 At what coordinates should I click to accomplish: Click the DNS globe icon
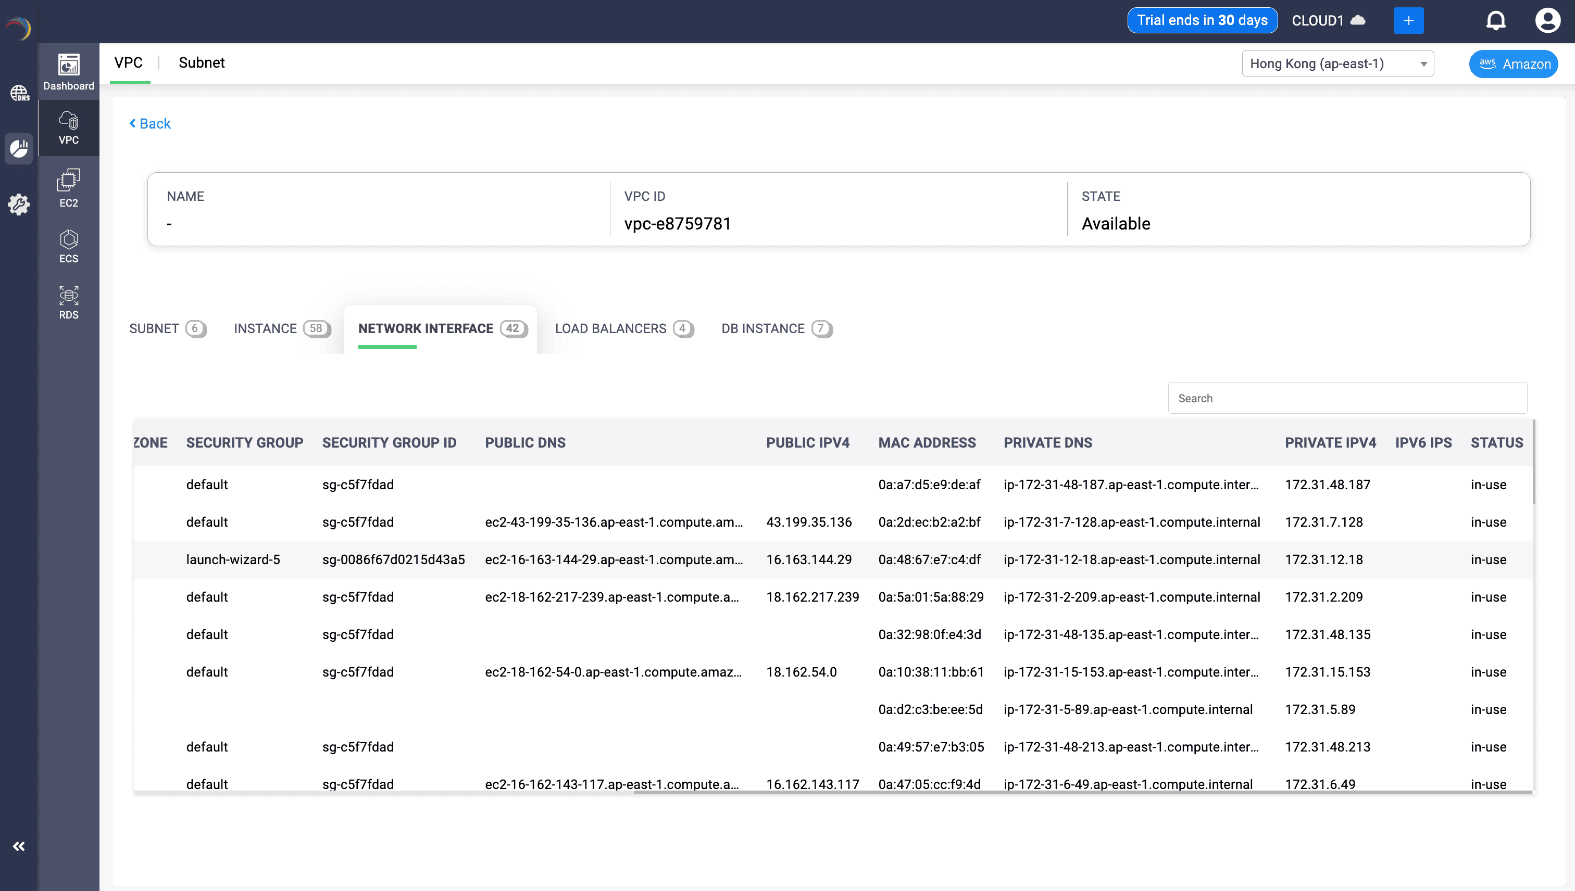click(19, 93)
